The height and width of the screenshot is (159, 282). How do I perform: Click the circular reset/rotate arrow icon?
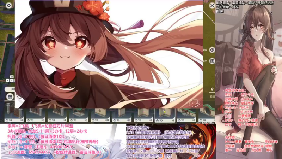pos(212,50)
